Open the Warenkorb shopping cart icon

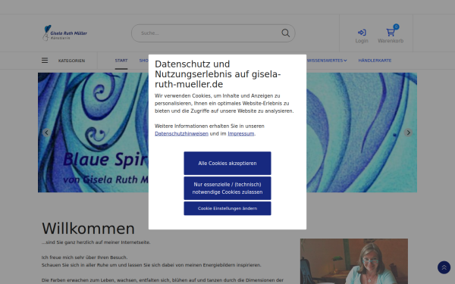point(391,32)
